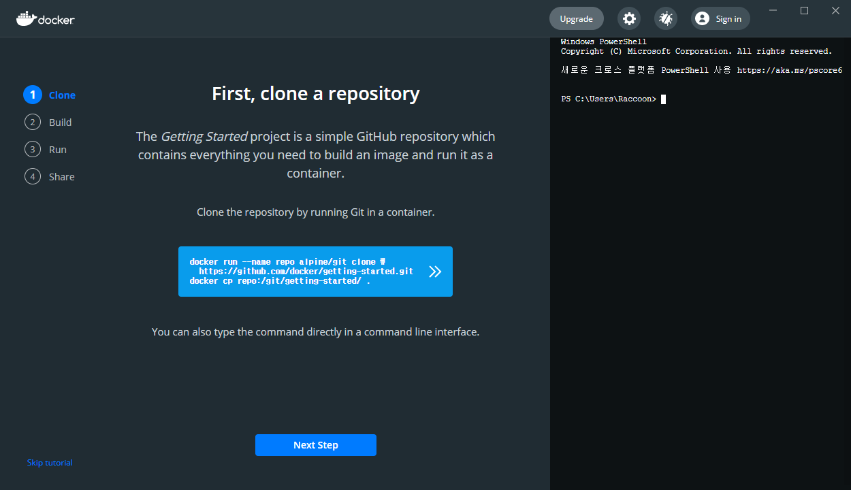This screenshot has height=490, width=851.
Task: Click the Skip tutorial link
Action: (50, 463)
